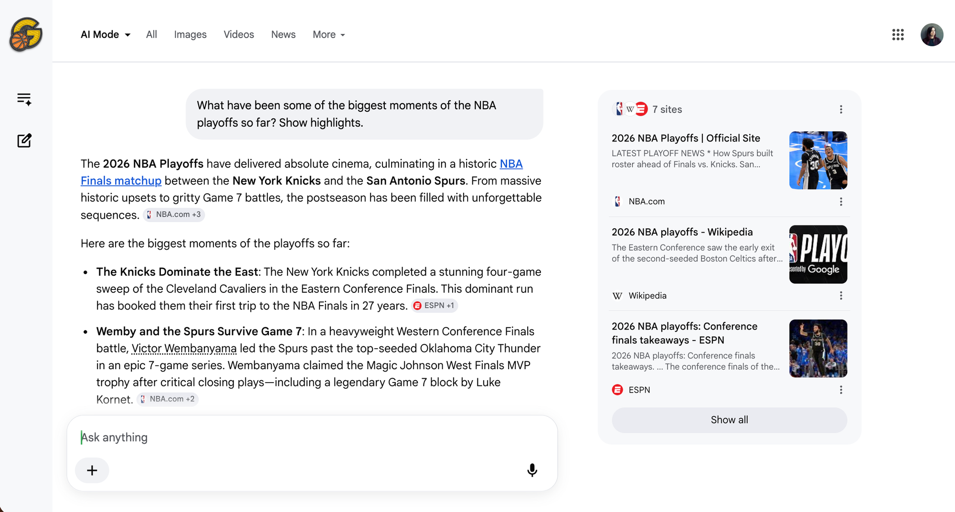
Task: Open the NBA.com +3 citation chip
Action: (x=174, y=215)
